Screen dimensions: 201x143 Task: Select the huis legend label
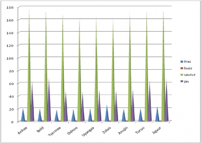[x=188, y=68]
